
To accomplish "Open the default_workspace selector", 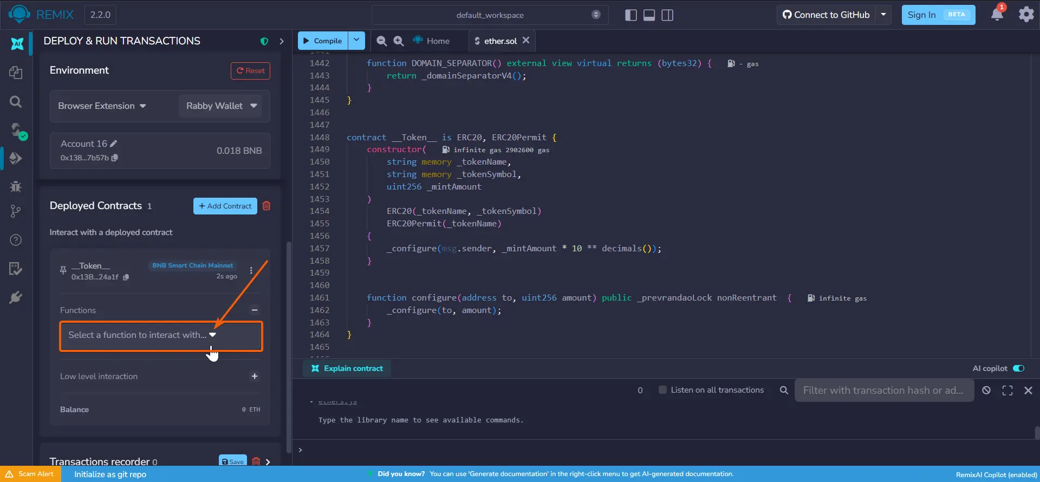I will tap(490, 15).
